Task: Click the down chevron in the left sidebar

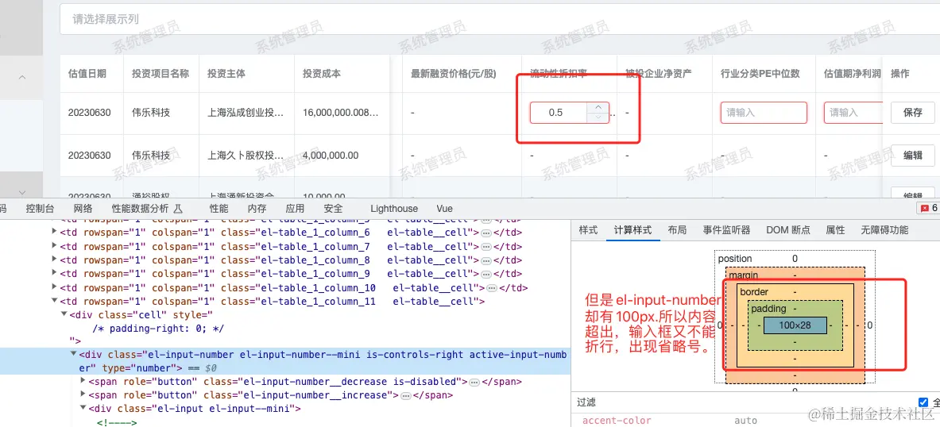Action: (x=22, y=192)
